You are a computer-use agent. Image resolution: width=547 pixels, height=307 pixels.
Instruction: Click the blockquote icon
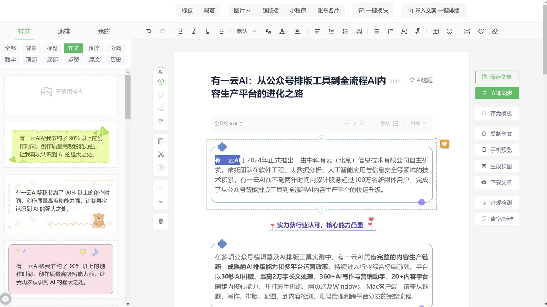(390, 31)
